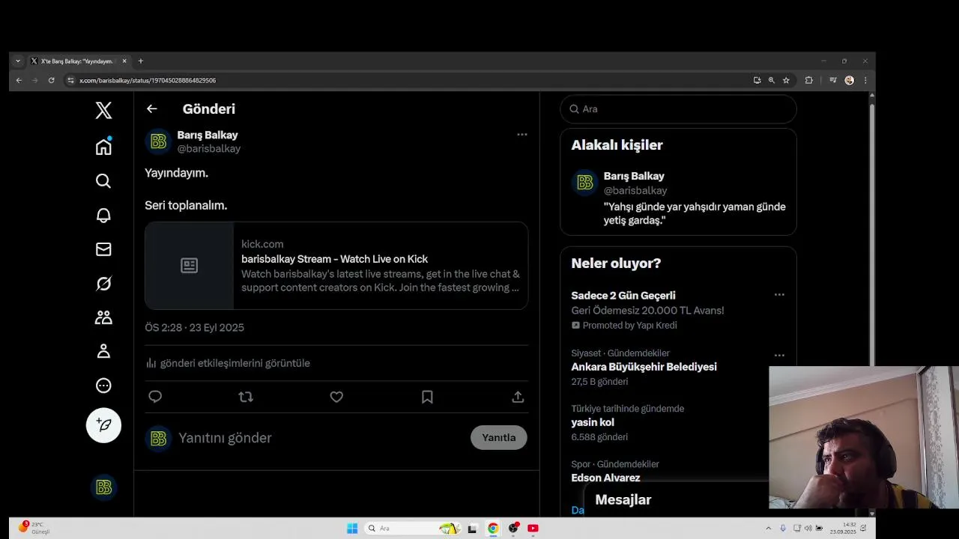Viewport: 959px width, 539px height.
Task: Click the post author's BB avatar
Action: 158,141
